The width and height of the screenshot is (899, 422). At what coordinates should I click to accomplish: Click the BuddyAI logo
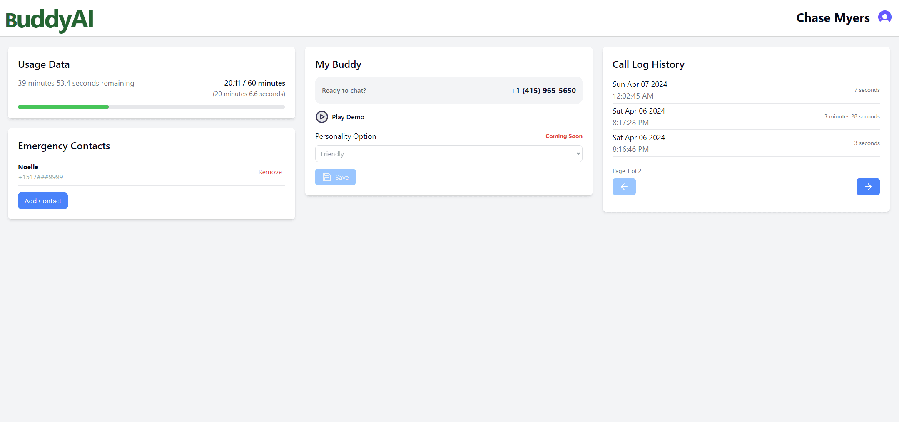point(49,20)
